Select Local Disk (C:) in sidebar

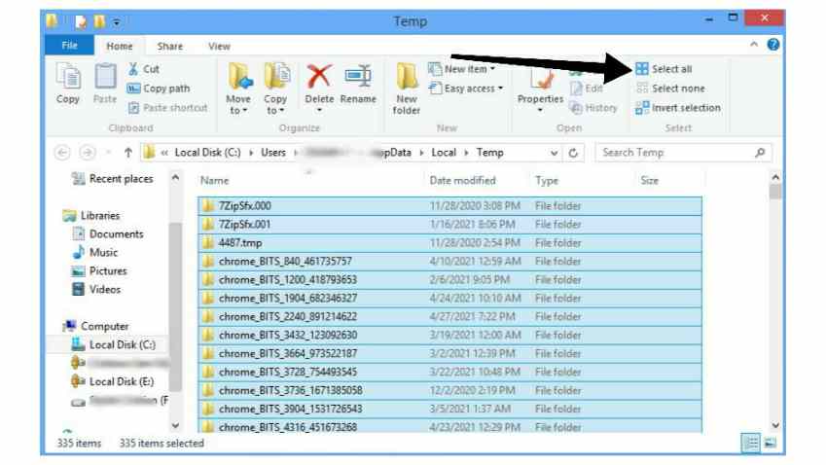(x=113, y=345)
